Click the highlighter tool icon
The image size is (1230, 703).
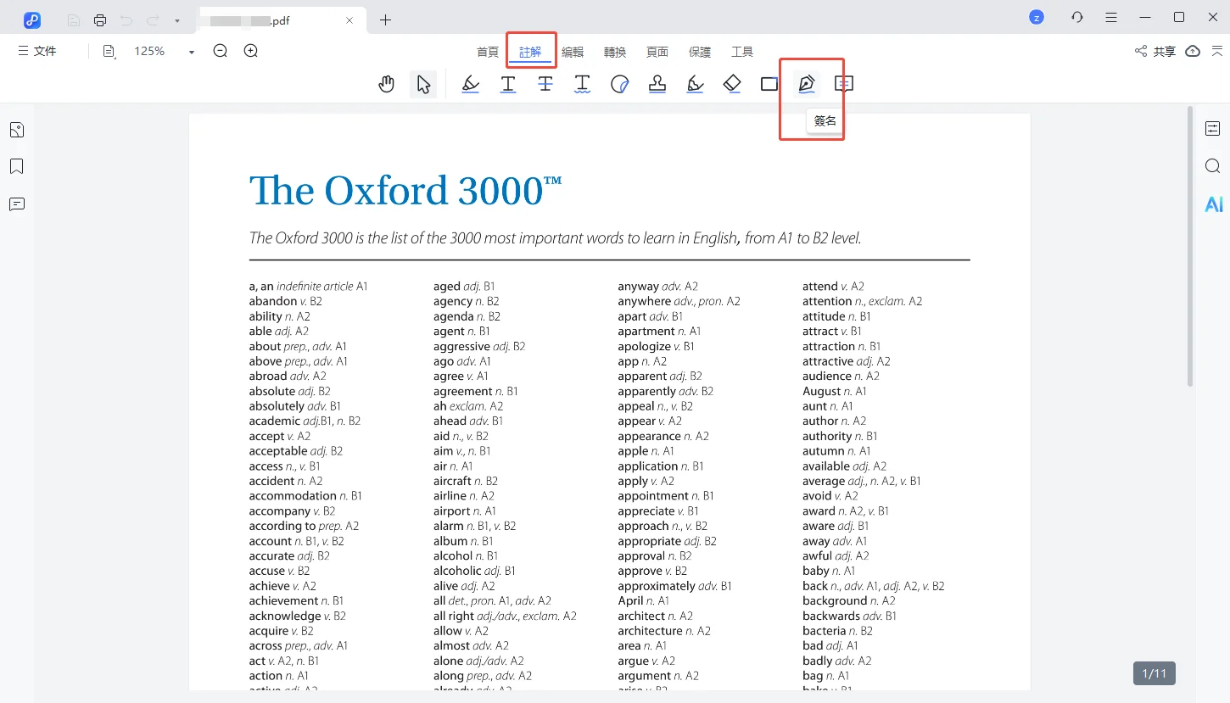point(471,84)
